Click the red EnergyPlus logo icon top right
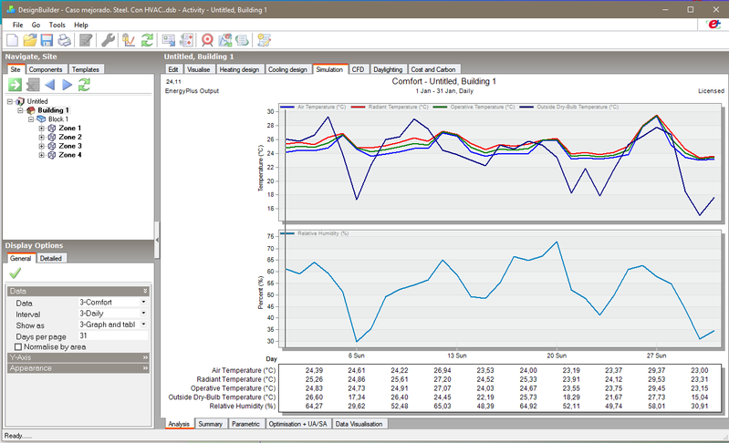The width and height of the screenshot is (729, 443). point(713,24)
